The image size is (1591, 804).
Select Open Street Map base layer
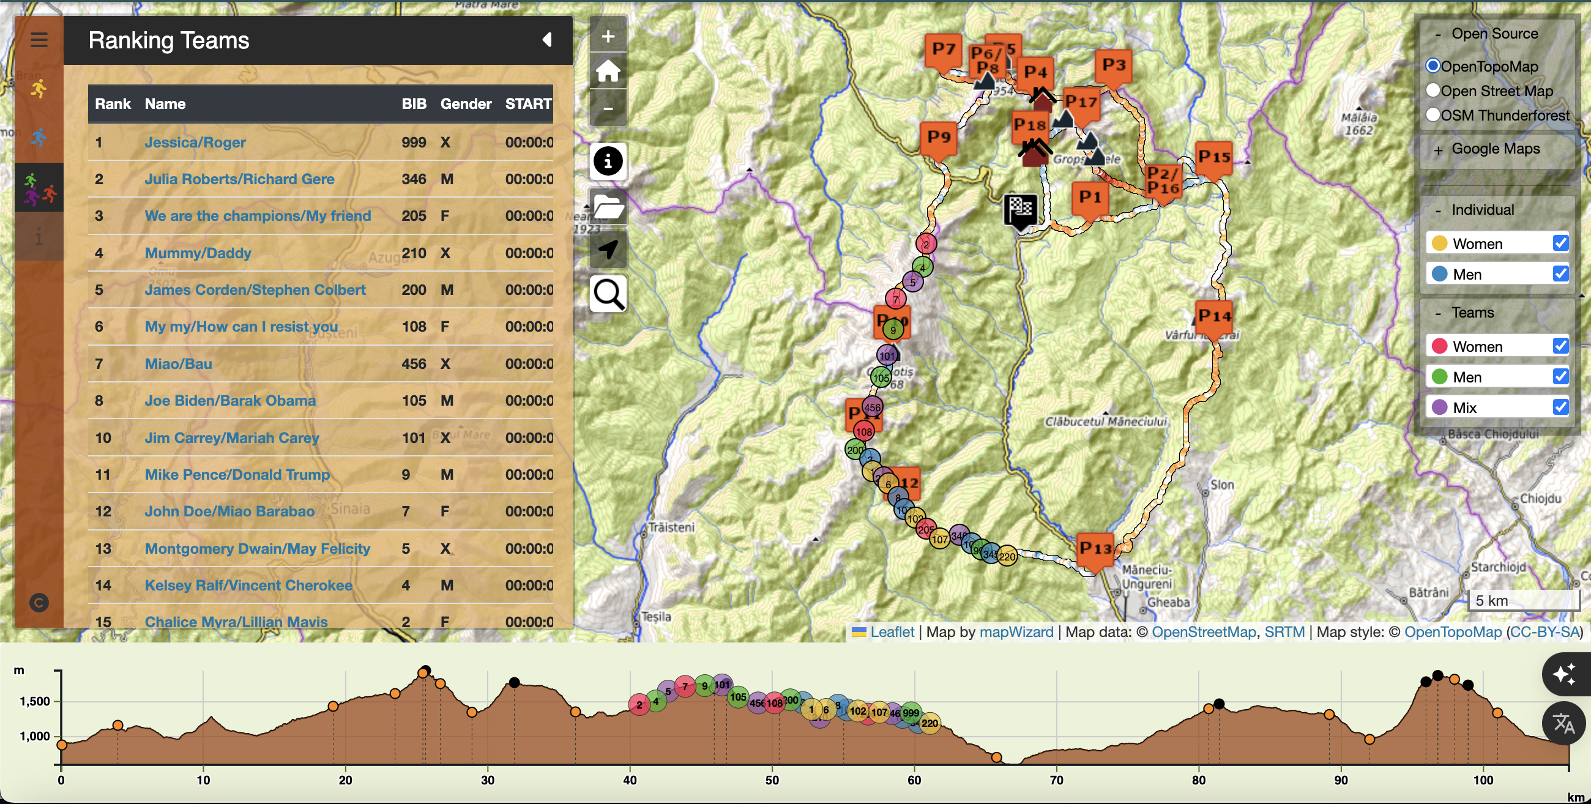[x=1434, y=90]
